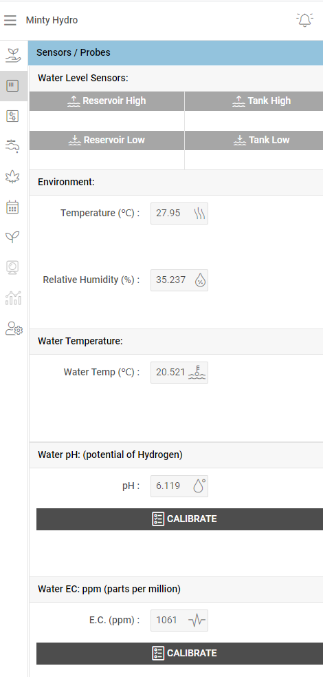The width and height of the screenshot is (323, 677).
Task: Open the seedling sprout sidebar icon
Action: [12, 237]
